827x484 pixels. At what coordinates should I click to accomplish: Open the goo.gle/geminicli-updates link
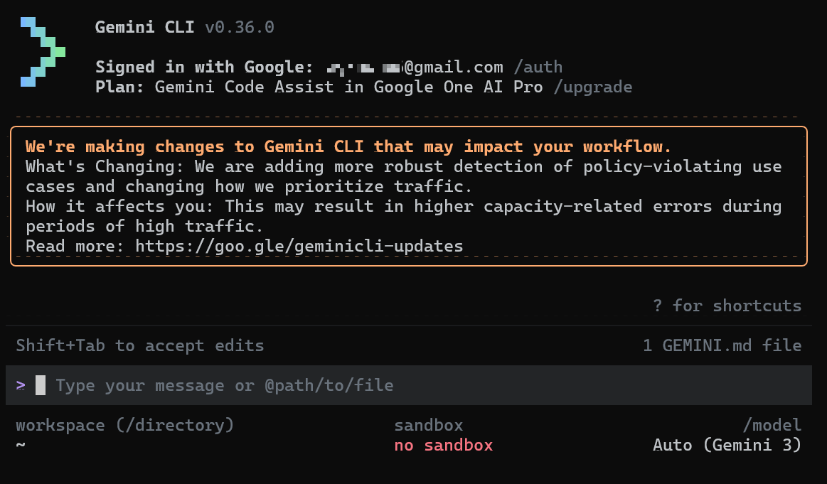point(299,247)
